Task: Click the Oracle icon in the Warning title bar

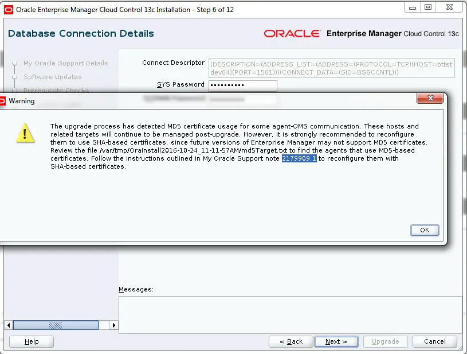Action: pos(2,101)
